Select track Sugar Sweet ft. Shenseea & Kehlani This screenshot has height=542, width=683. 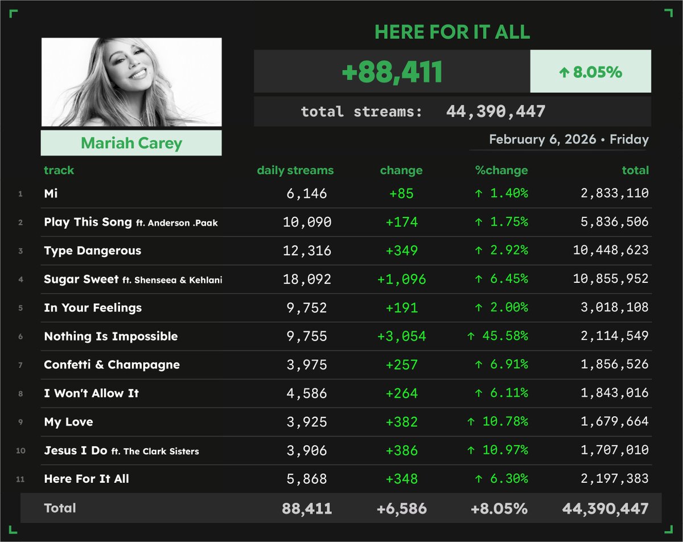[x=133, y=280]
